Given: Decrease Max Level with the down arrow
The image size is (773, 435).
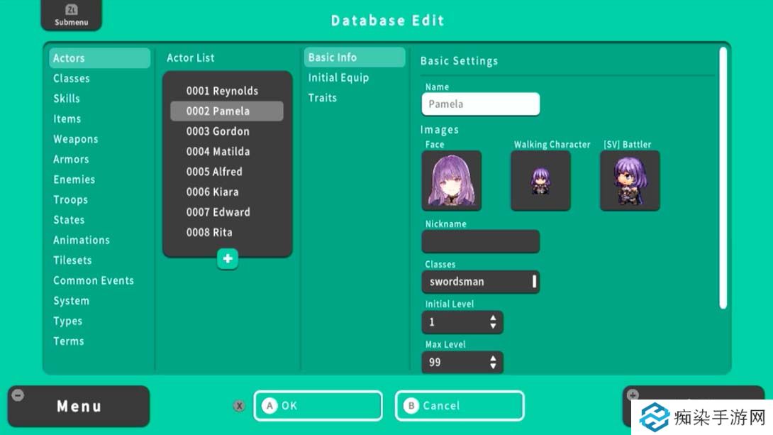Looking at the screenshot, I should [x=493, y=368].
